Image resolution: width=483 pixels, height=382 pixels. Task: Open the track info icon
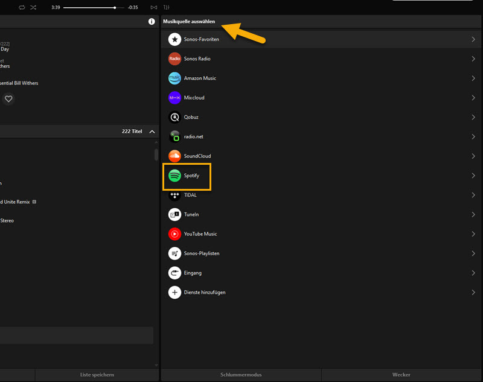coord(152,21)
